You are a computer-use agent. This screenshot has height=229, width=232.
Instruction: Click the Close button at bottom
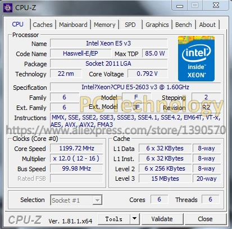point(205,219)
